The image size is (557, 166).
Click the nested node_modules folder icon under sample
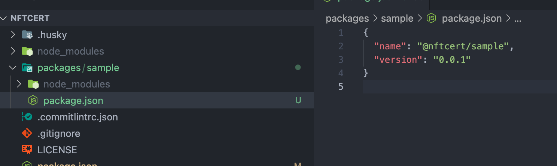point(33,84)
